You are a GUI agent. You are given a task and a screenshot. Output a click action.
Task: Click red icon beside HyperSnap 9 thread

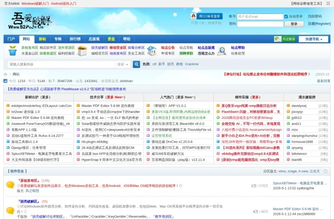pos(78,159)
